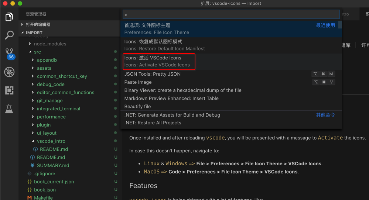This screenshot has width=369, height=200.
Task: Open the Extensions view in activity bar
Action: tap(9, 90)
